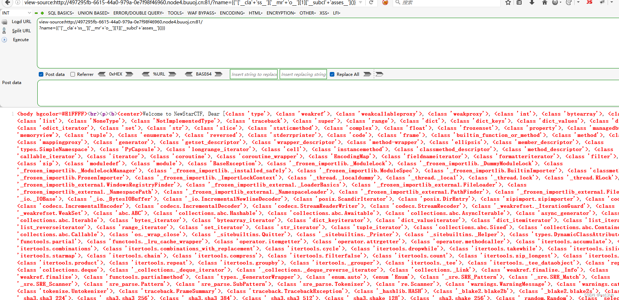The height and width of the screenshot is (300, 619).
Task: Open the UNION BASED menu
Action: pos(94,13)
